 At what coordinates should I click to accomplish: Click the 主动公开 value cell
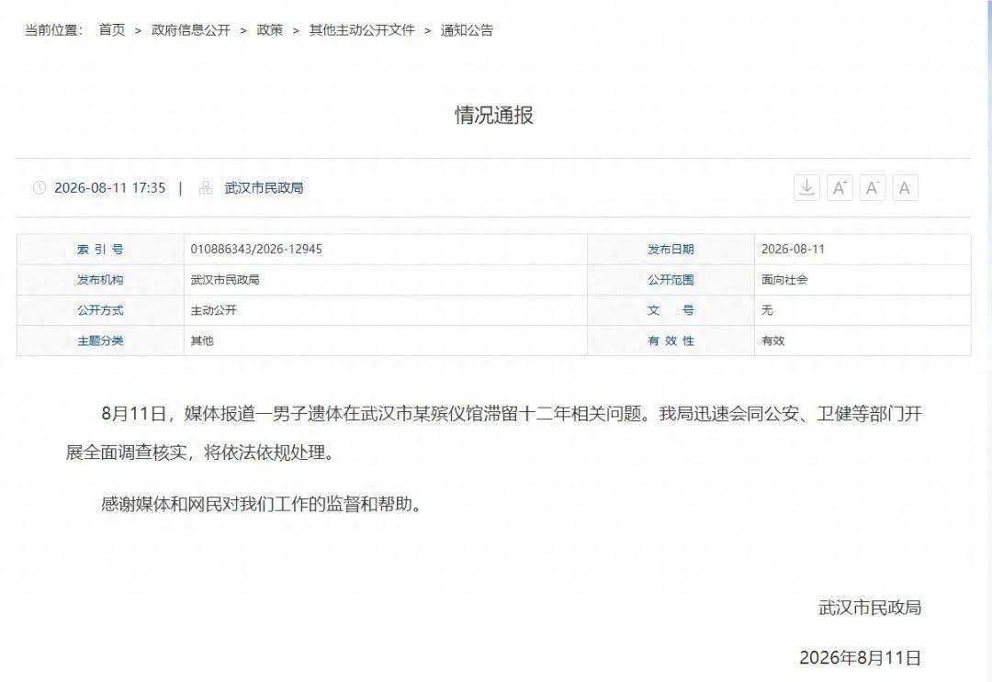[385, 309]
